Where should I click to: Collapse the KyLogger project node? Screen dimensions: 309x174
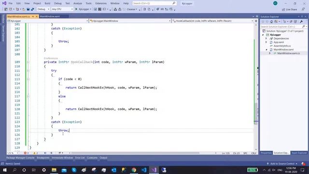[263, 35]
